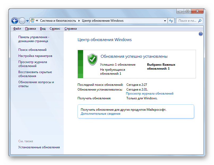
Task: Click 'Установленные обновления' under См. также
Action: coord(39,147)
